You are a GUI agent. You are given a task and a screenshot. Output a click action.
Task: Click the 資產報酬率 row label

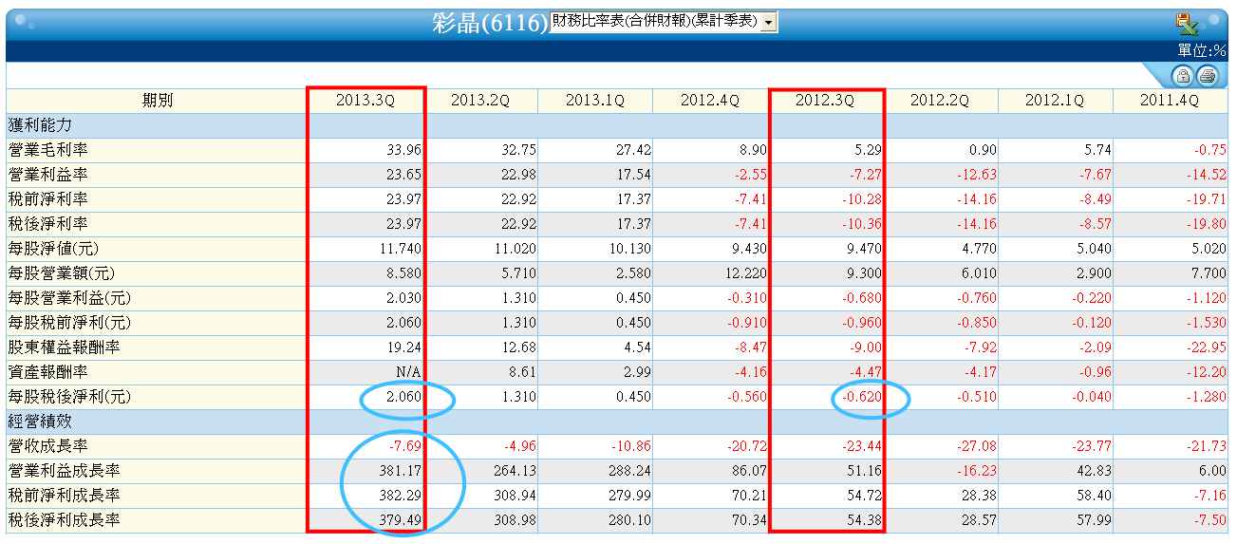[47, 371]
